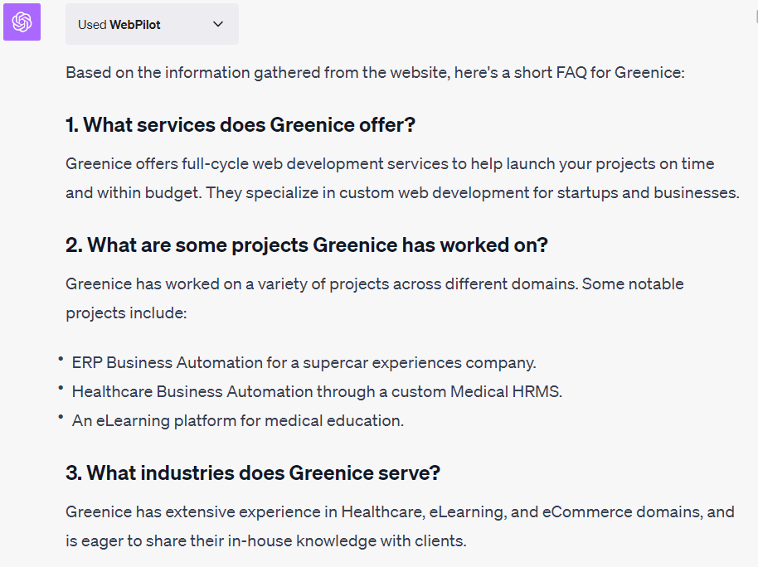Click the ChatGPT logo avatar icon
Screen dimensions: 758x567
point(22,22)
